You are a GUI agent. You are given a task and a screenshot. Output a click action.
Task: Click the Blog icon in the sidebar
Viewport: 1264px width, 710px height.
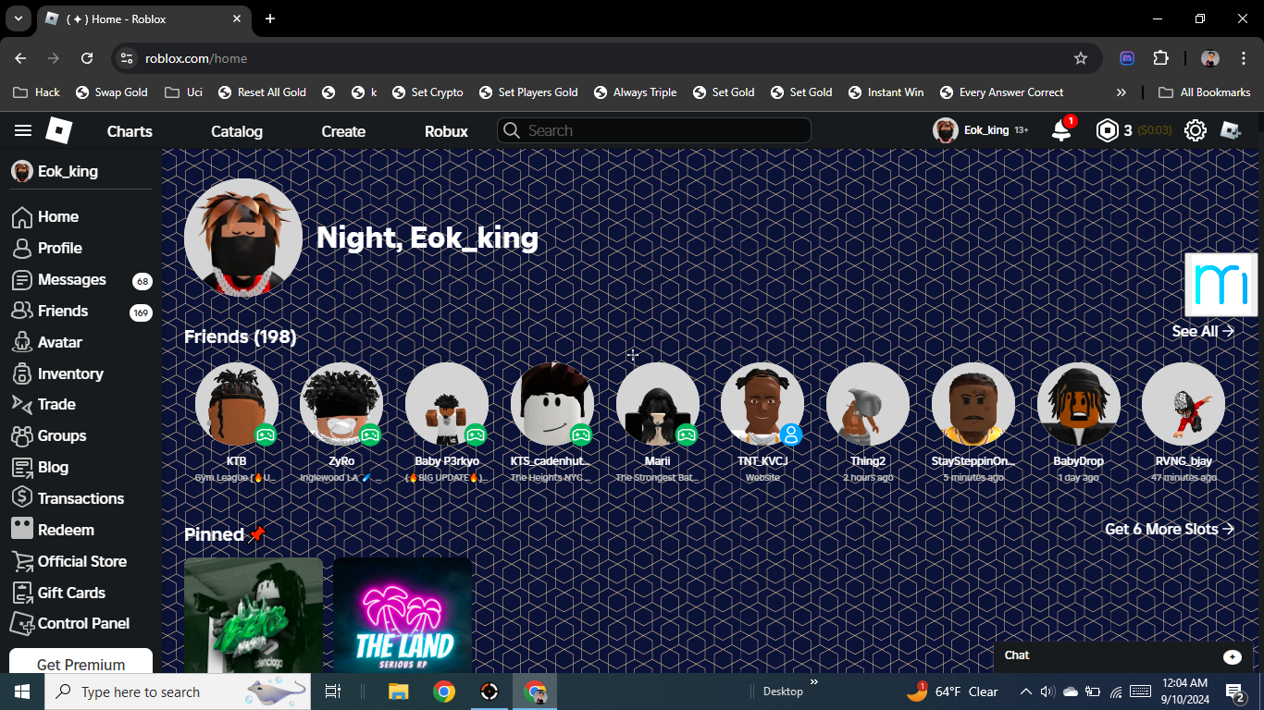pos(22,467)
